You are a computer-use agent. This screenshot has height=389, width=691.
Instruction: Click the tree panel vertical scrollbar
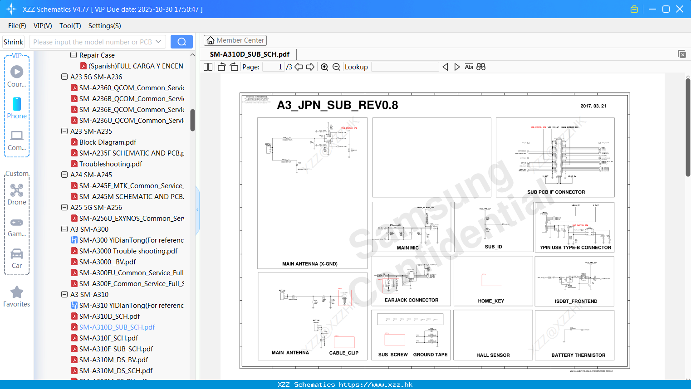(192, 120)
